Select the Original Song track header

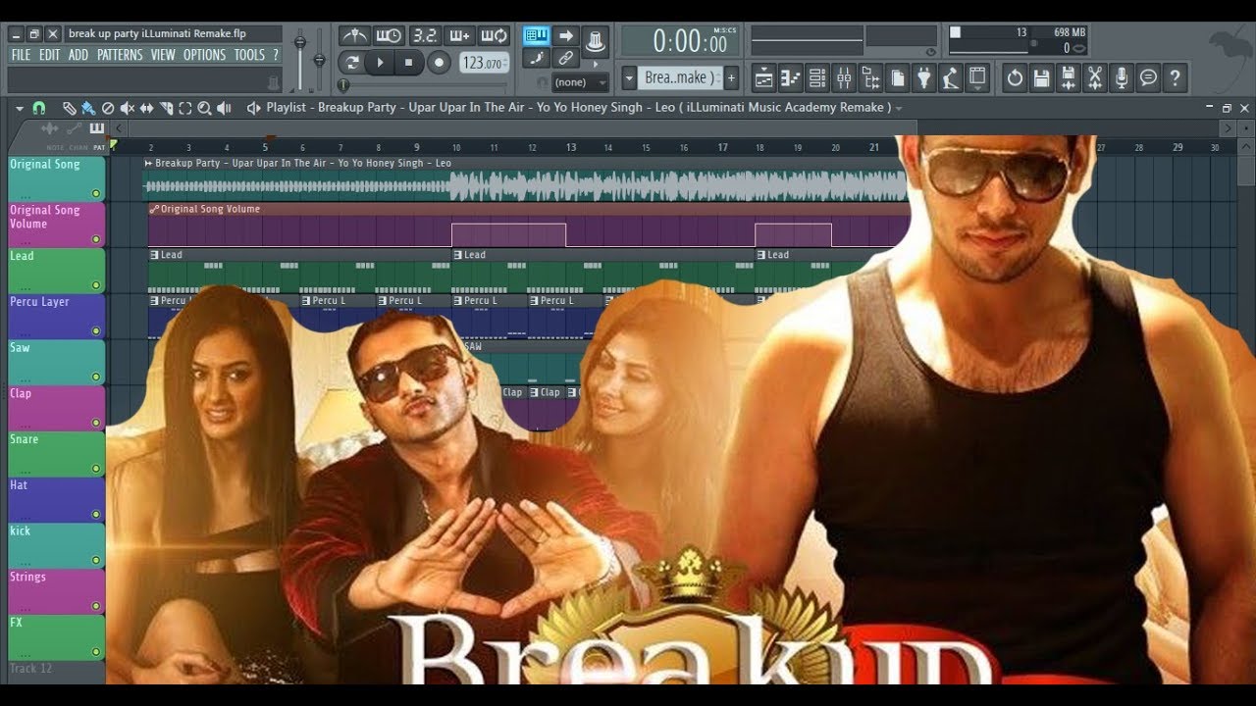point(56,179)
